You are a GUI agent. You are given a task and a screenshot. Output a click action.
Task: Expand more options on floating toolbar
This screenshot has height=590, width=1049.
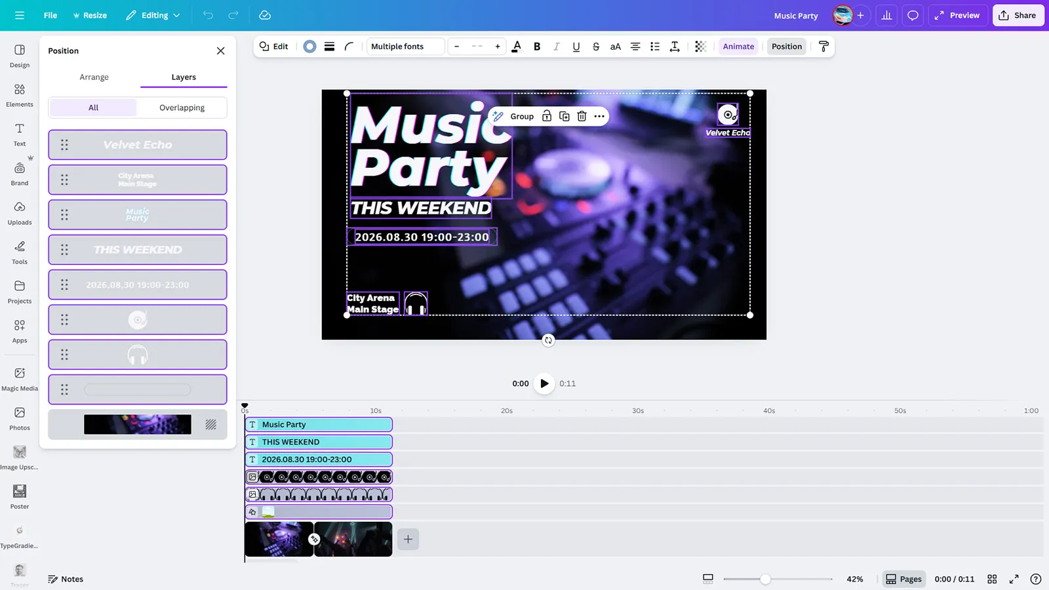599,116
